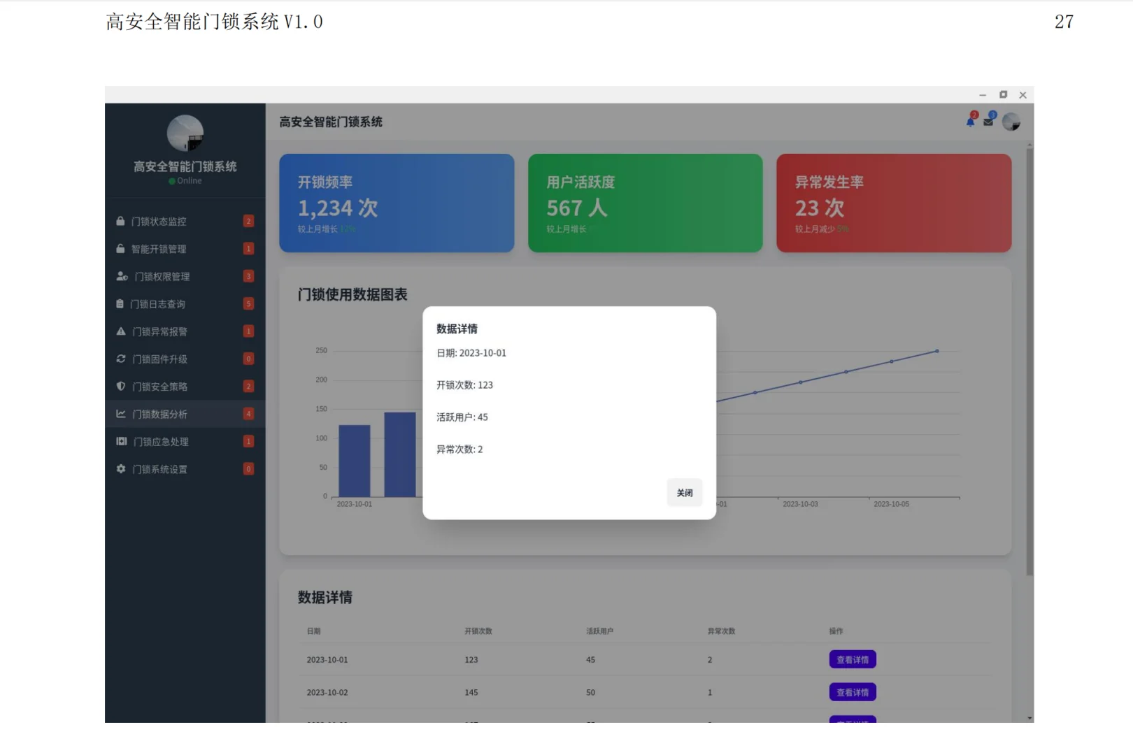The height and width of the screenshot is (755, 1133).
Task: Click the Online status indicator
Action: point(185,180)
